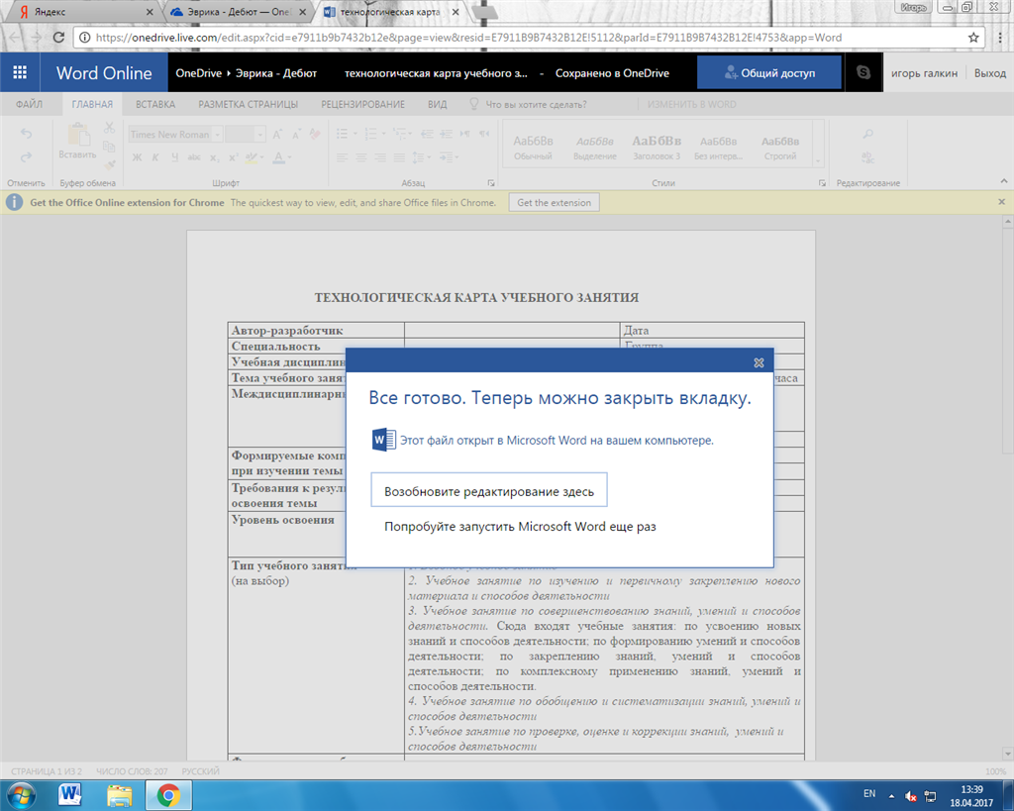Screen dimensions: 1014x811
Task: Click the Word icon in the dialog
Action: coord(383,440)
